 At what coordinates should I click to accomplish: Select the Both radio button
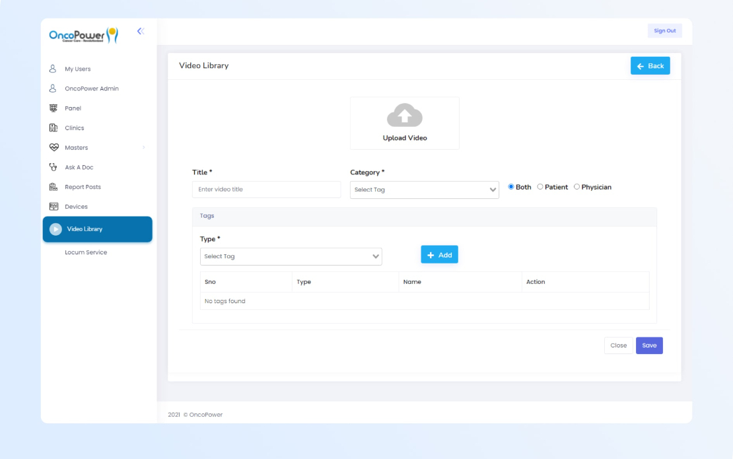point(511,187)
